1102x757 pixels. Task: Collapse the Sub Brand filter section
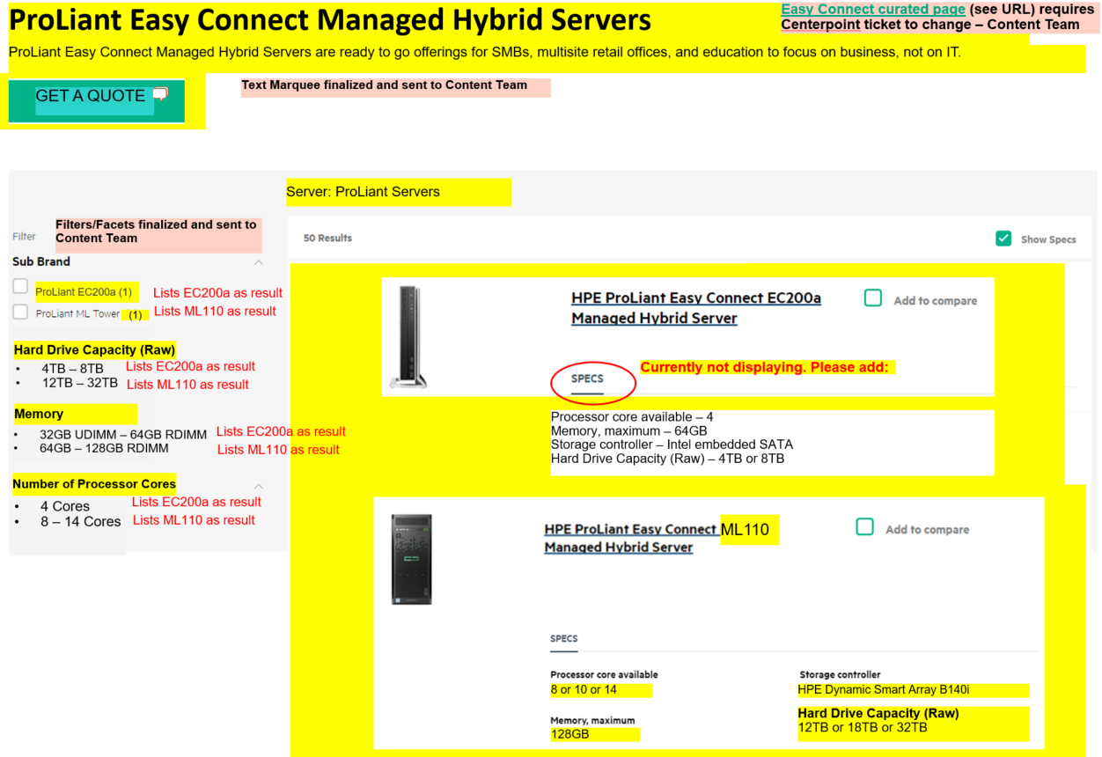259,262
